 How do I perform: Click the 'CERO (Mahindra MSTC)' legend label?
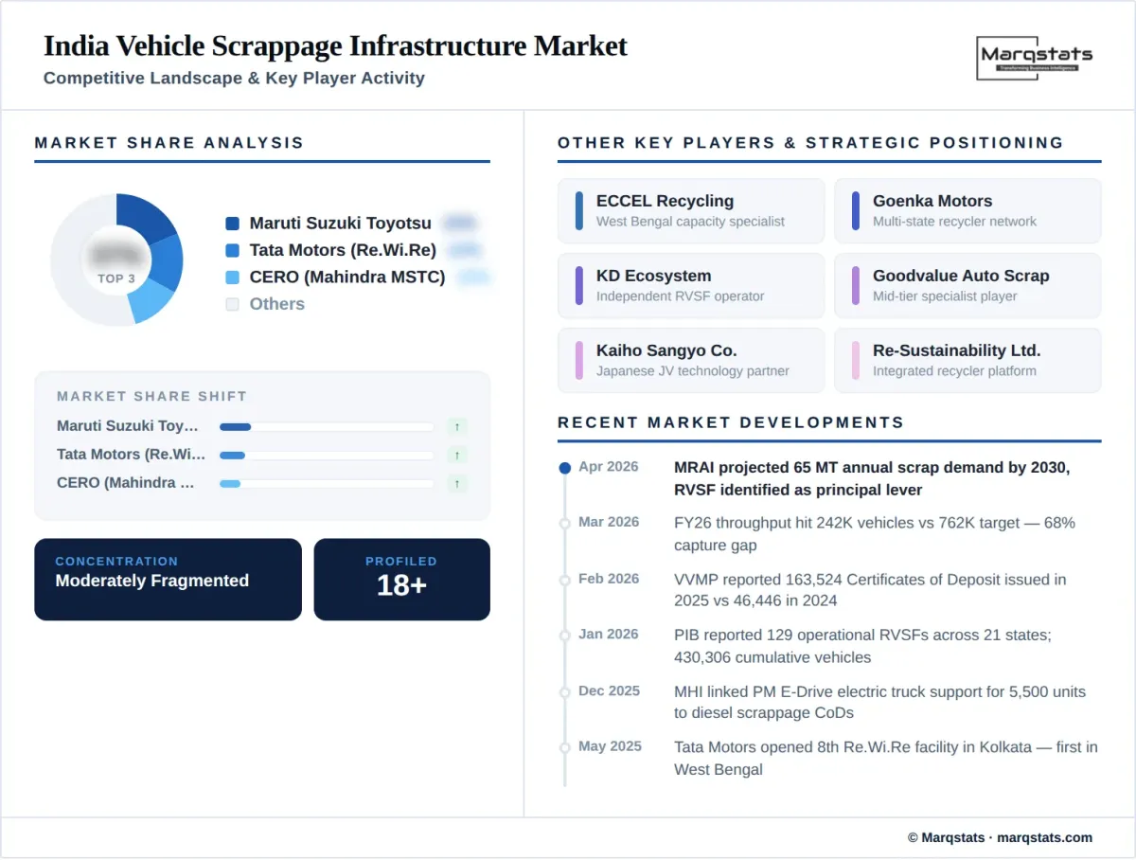[347, 278]
